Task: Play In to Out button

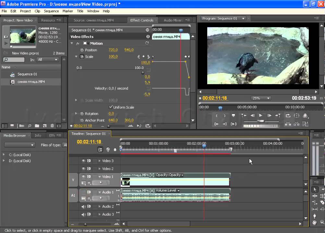Action: (x=234, y=124)
